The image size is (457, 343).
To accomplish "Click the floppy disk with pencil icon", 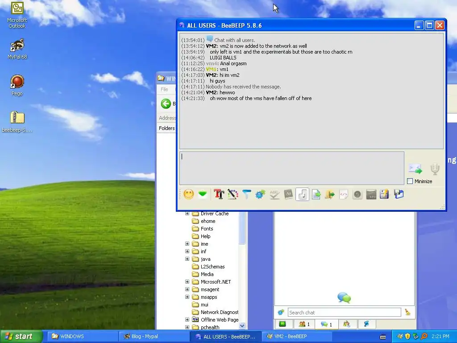I will coord(384,194).
